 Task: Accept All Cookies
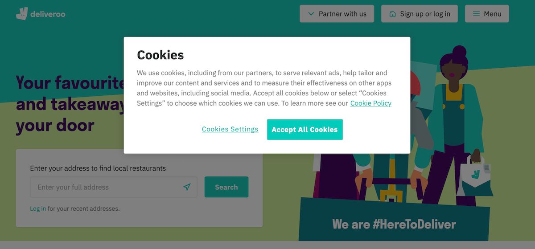coord(305,130)
